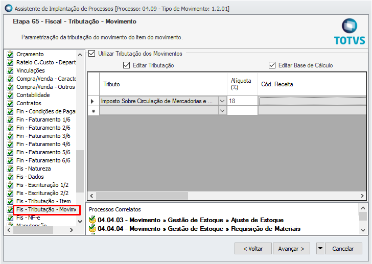
Task: Open related process 04.04.03 Ajuste de Estoque
Action: (x=191, y=220)
